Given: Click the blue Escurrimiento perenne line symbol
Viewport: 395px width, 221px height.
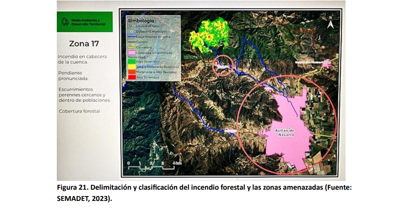Looking at the screenshot, I should 131,36.
